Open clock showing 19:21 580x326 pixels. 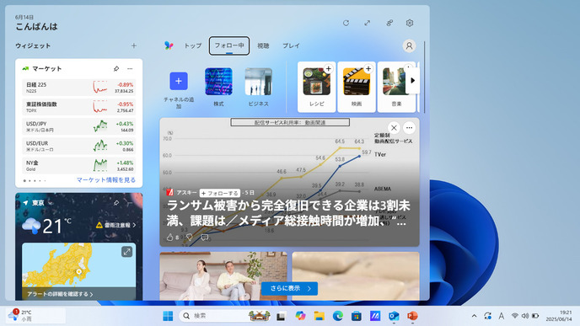[x=559, y=316]
